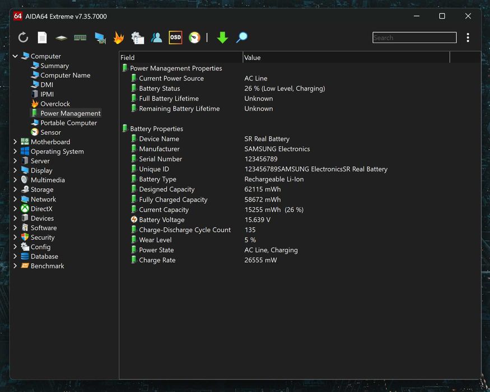This screenshot has width=490, height=392.
Task: Toggle the OSD panel icon
Action: (175, 38)
